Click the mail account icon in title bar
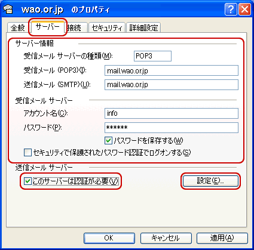 tap(8, 9)
